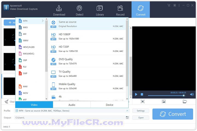Open the snapshot folder icon
197x131 pixels.
pyautogui.click(x=185, y=102)
